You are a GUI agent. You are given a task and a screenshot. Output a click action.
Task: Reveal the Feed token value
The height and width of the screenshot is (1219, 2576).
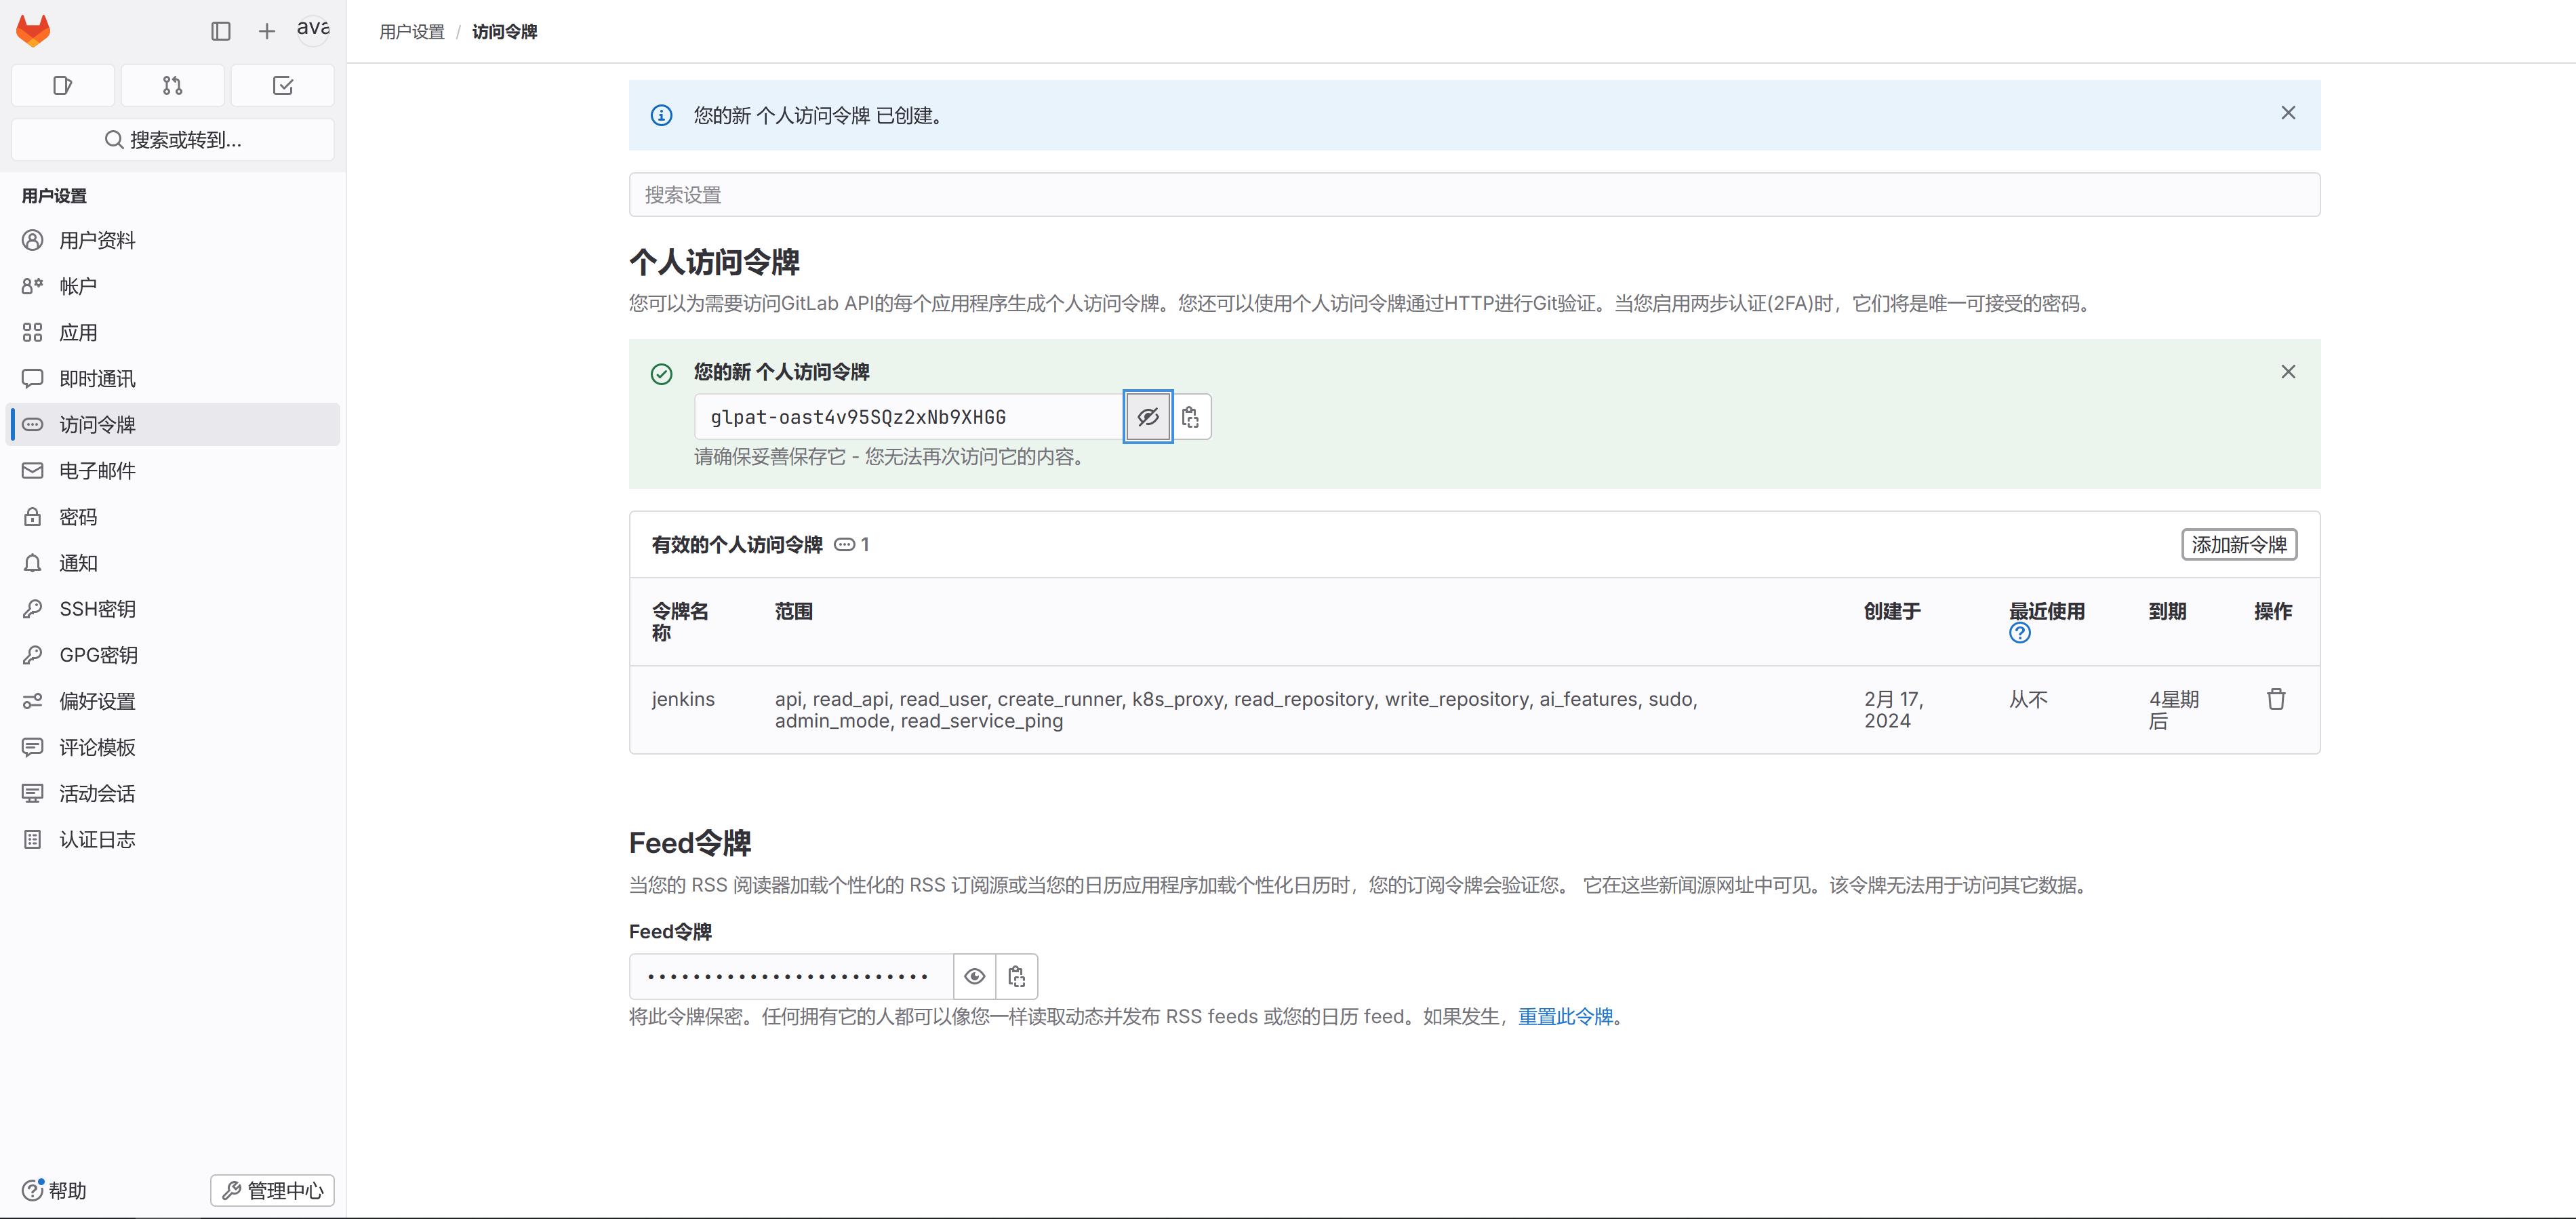coord(974,976)
